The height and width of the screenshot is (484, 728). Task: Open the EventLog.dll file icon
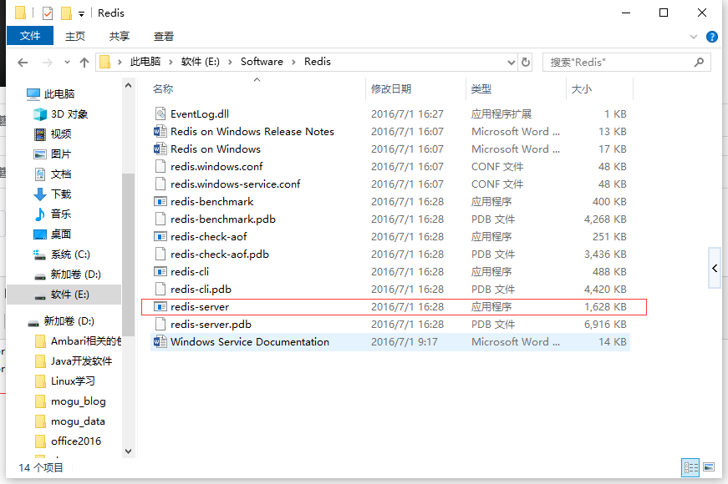point(160,113)
